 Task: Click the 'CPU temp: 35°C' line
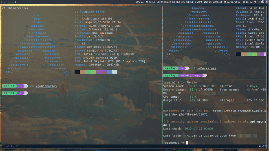[x=180, y=97]
